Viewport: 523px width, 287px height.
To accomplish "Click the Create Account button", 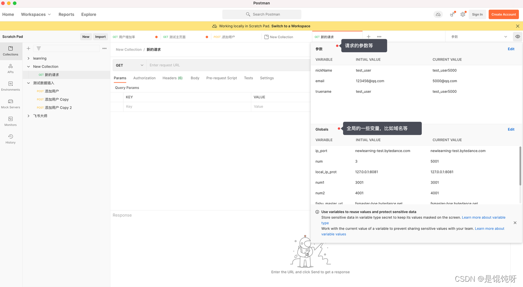I will click(504, 14).
